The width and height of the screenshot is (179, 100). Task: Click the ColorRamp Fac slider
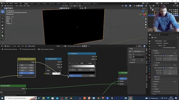click(82, 76)
